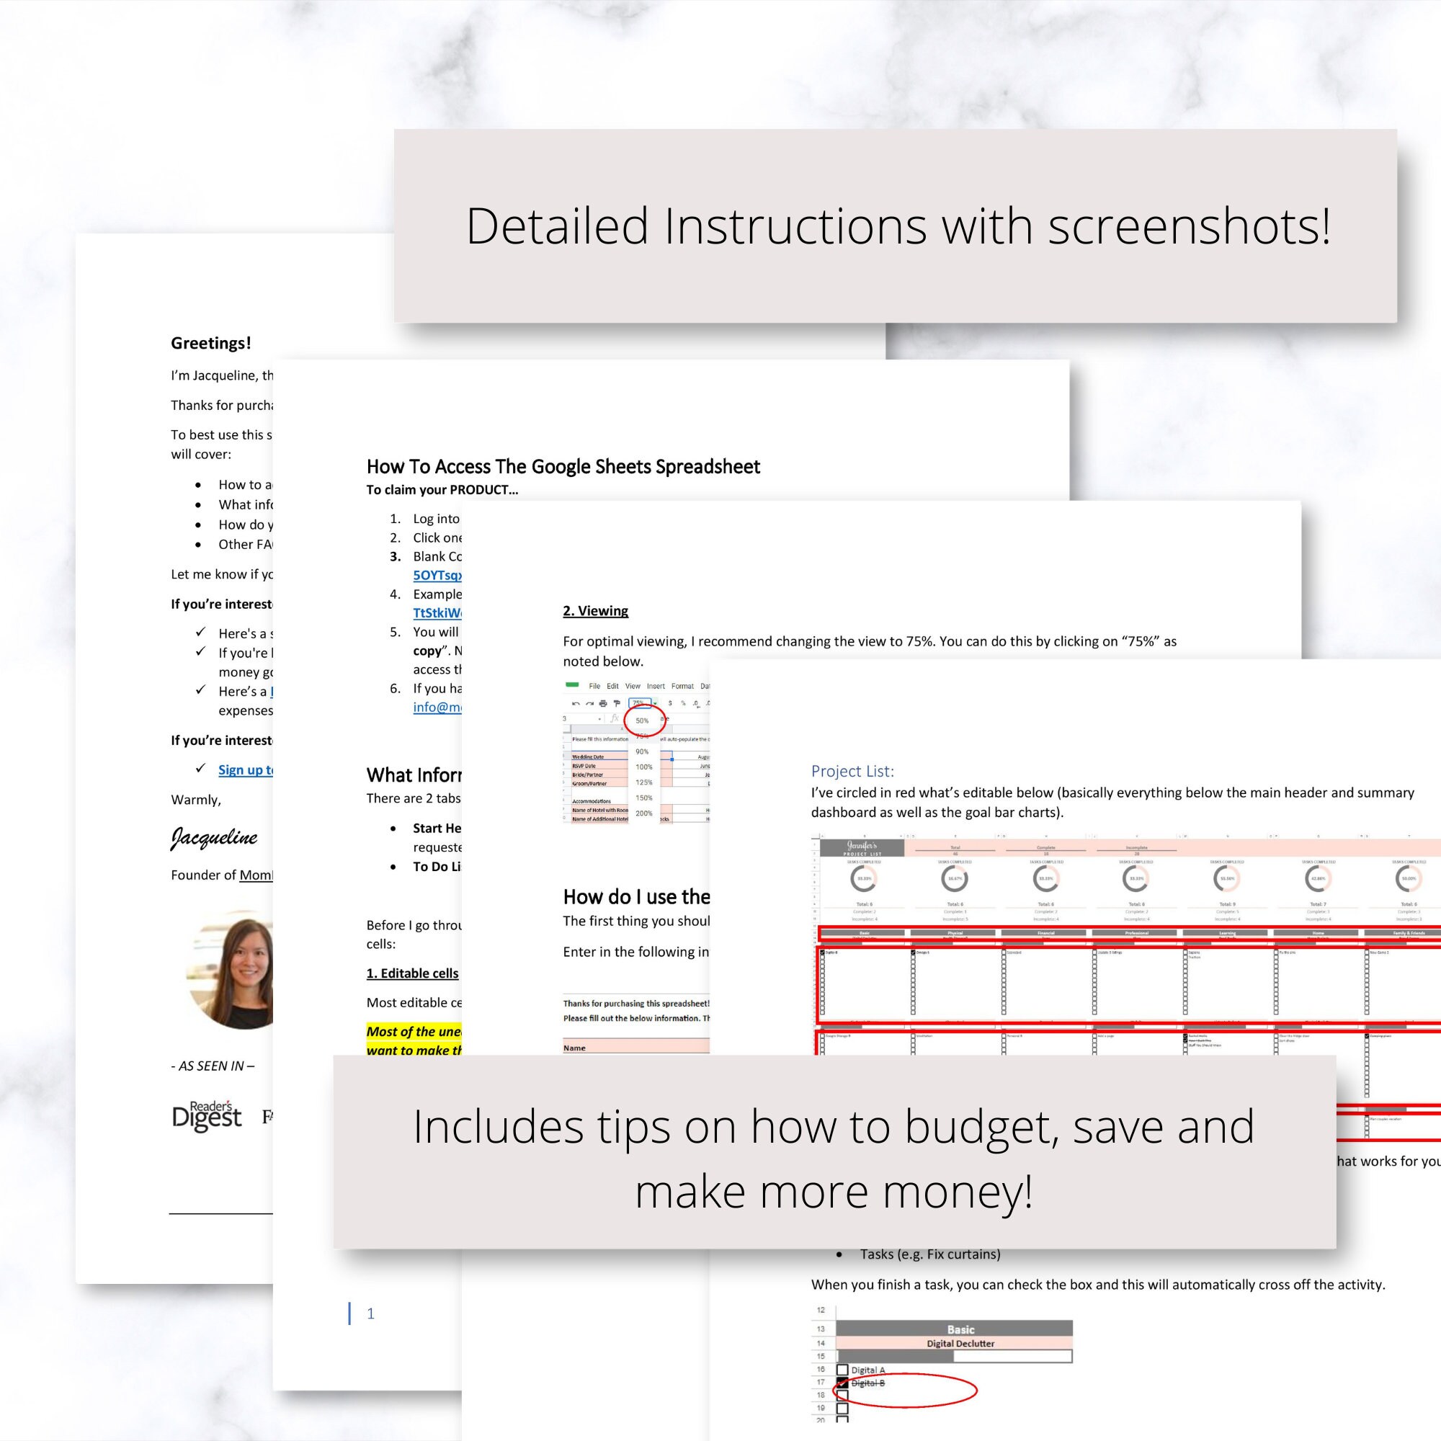Open the Format menu in the Sheets screenshot
1441x1441 pixels.
pos(683,686)
